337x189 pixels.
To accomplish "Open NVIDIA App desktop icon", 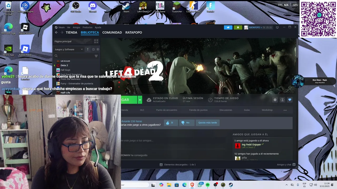I will [x=8, y=50].
